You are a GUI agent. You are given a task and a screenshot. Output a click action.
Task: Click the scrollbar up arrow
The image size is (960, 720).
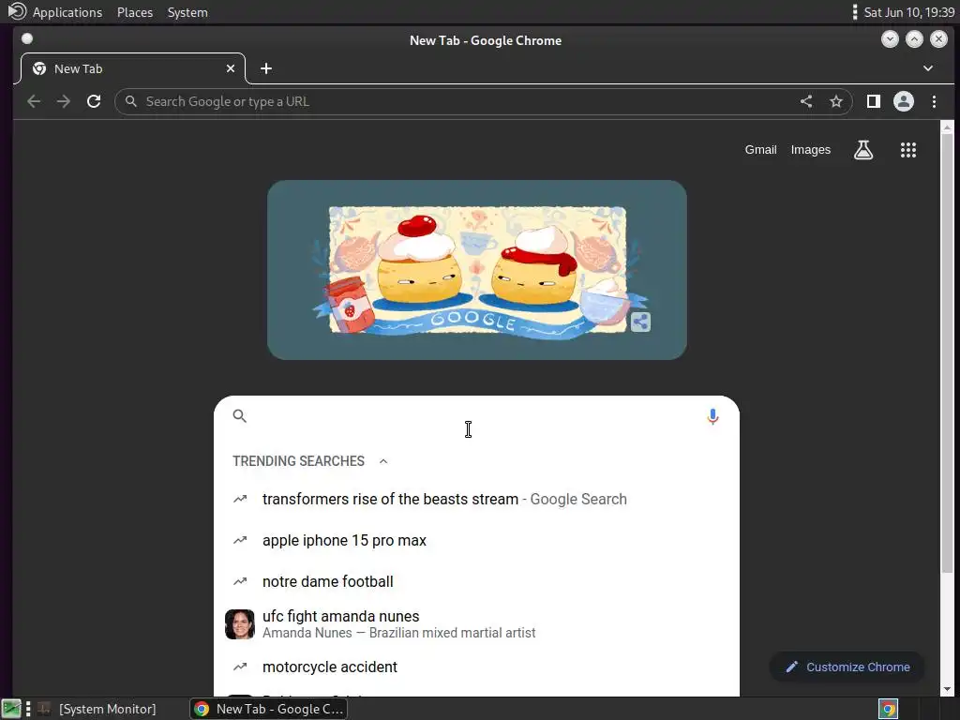[x=947, y=127]
